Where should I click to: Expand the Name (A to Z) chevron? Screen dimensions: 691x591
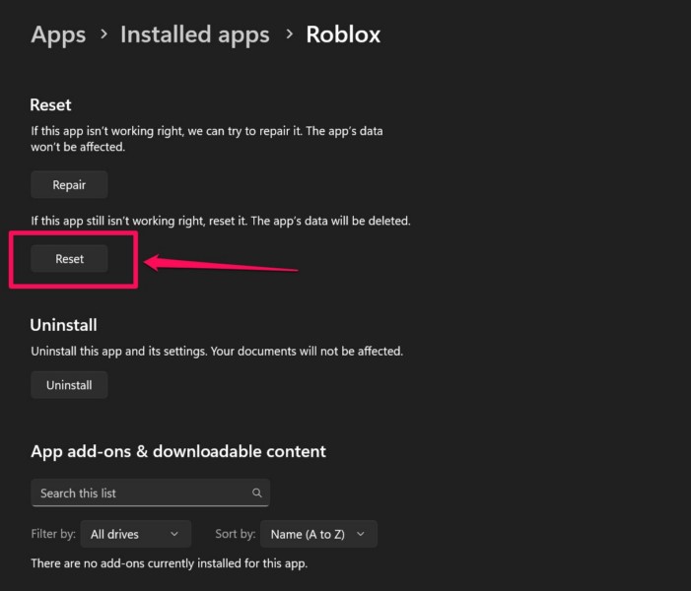(x=360, y=534)
